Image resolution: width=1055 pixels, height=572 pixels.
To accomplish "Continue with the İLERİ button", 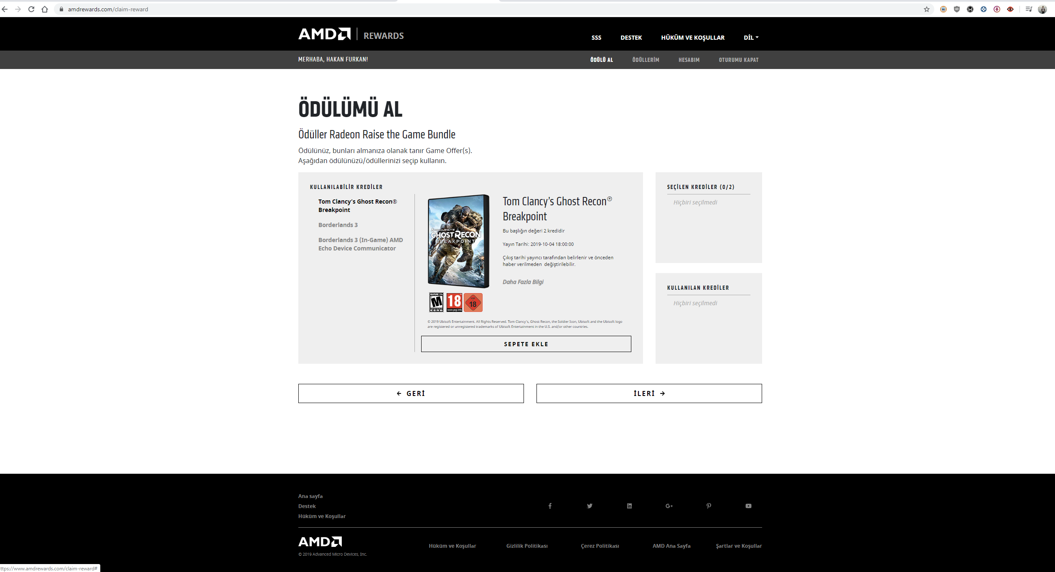I will tap(649, 393).
